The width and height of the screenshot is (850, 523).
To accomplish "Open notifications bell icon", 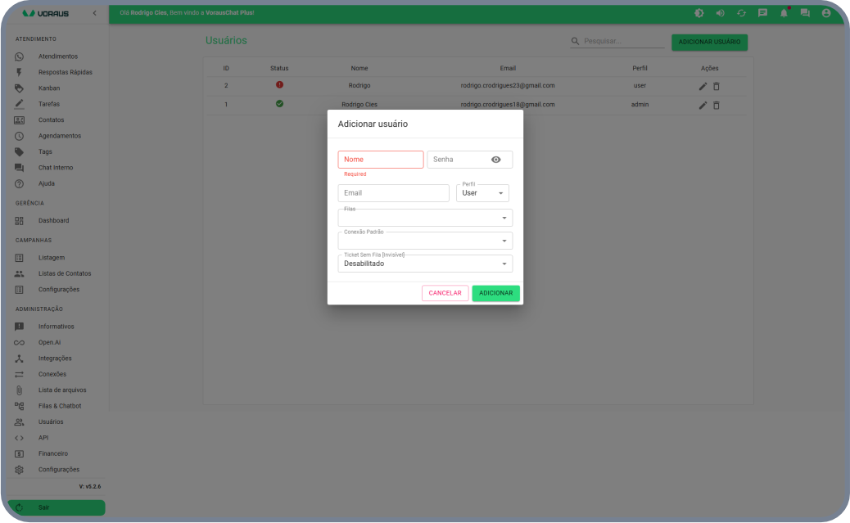I will [x=784, y=13].
